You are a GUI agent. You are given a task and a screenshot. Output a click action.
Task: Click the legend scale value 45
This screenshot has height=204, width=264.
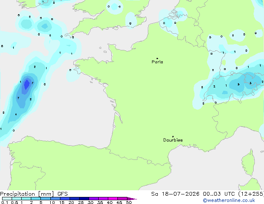tap(119, 202)
